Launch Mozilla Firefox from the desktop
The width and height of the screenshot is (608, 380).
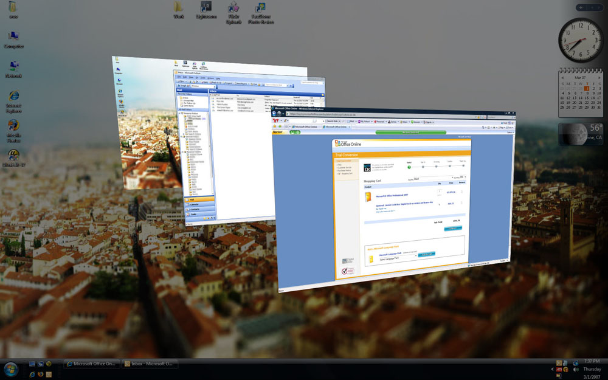13,131
